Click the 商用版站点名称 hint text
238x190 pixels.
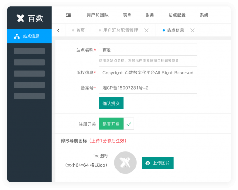(139, 61)
